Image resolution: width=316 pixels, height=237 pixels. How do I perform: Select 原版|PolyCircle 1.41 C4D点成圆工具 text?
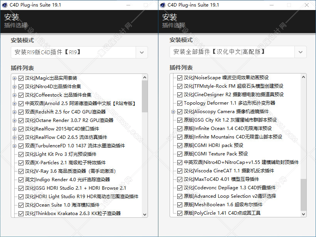[222, 213]
